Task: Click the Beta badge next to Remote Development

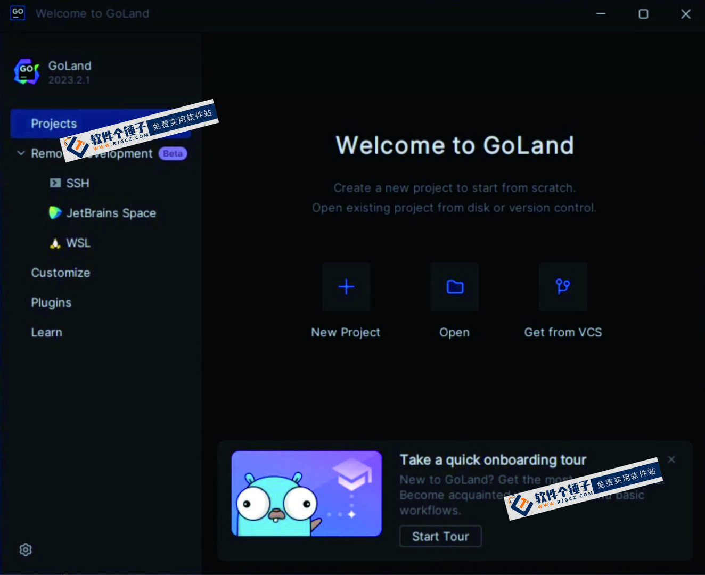Action: coord(173,153)
